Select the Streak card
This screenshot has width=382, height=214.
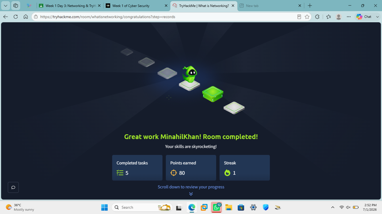(x=244, y=168)
